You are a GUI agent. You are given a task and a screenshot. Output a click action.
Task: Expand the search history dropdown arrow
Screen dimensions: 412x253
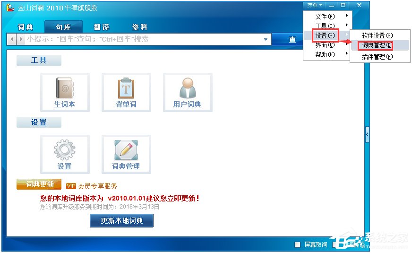coord(266,39)
